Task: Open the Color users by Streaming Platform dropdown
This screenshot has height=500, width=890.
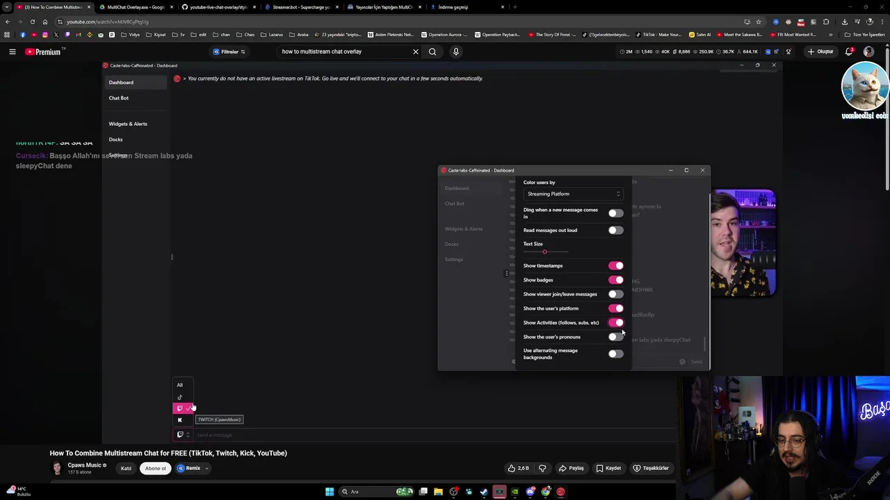Action: pos(573,194)
